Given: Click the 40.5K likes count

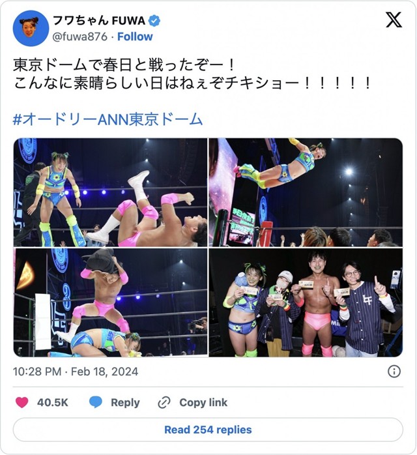Looking at the screenshot, I should (x=53, y=402).
